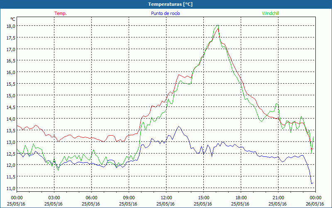Viewport: 332px width, 208px height.
Task: Click the °C axis unit label
Action: 13,19
